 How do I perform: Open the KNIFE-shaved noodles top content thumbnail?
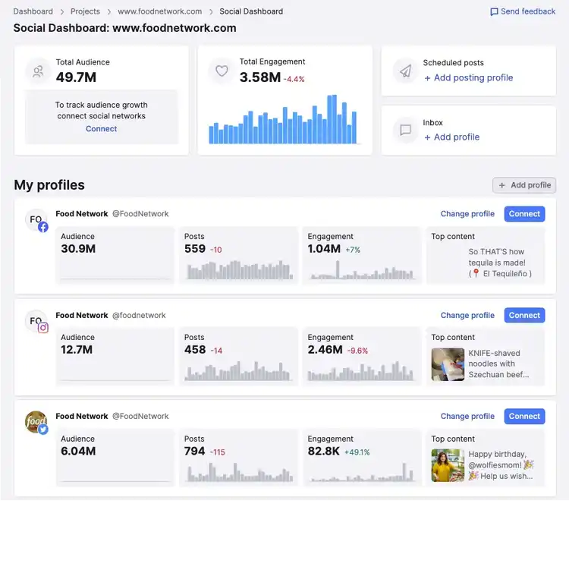point(448,364)
